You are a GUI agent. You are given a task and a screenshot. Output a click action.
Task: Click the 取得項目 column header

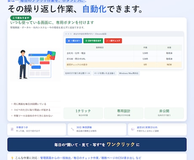tap(100, 48)
